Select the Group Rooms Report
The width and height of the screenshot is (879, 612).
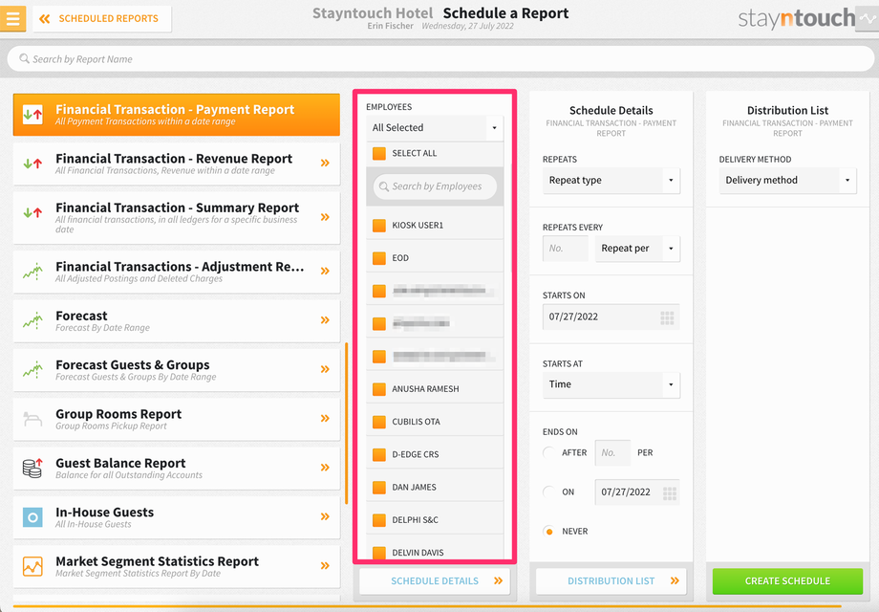[177, 419]
